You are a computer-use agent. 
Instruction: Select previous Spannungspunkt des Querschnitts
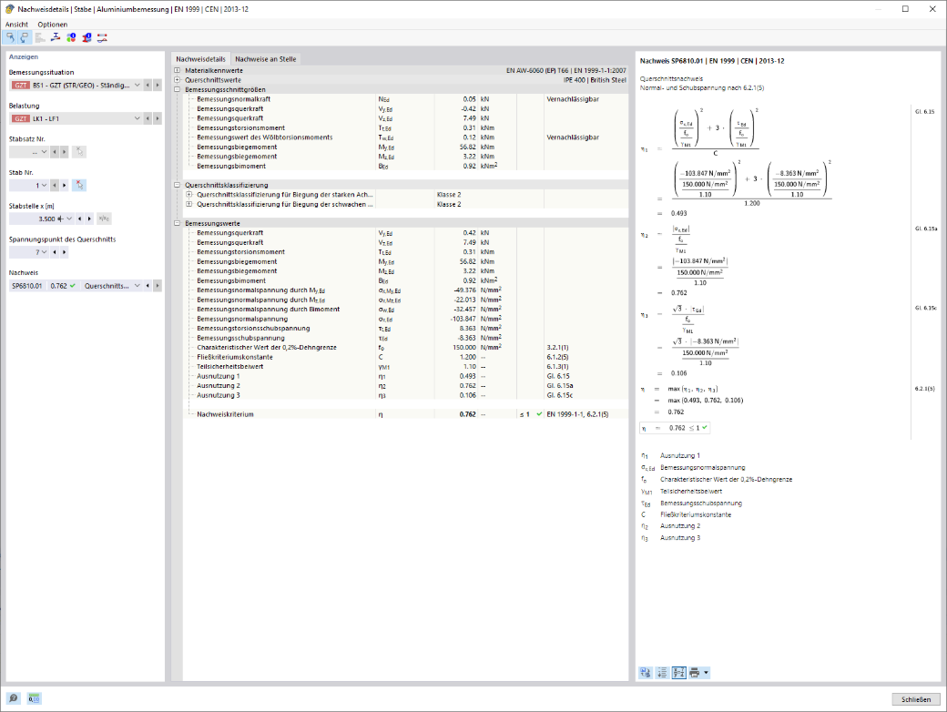[x=55, y=252]
